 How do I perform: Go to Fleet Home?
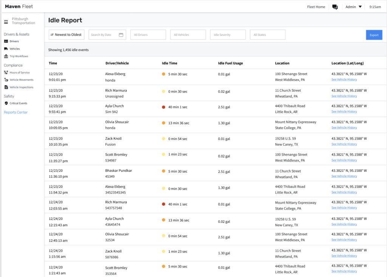tap(316, 7)
